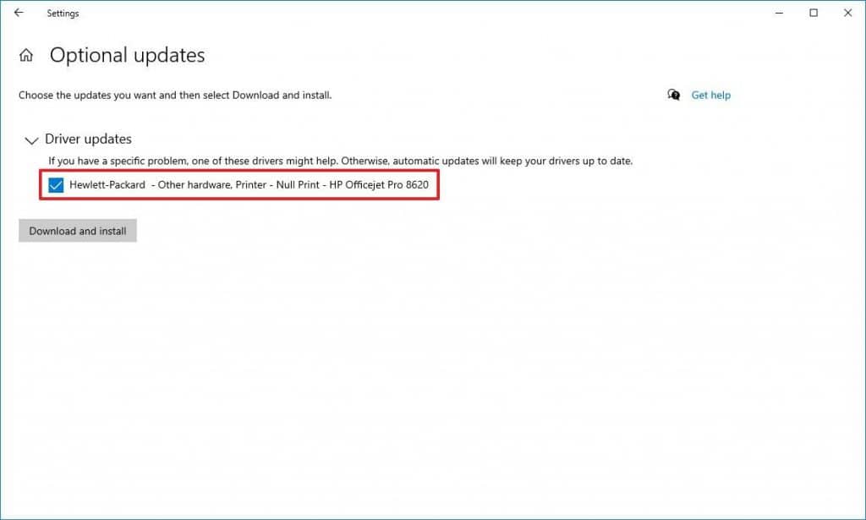Screen dimensions: 866x520
Task: Maximize the Settings window
Action: point(813,13)
